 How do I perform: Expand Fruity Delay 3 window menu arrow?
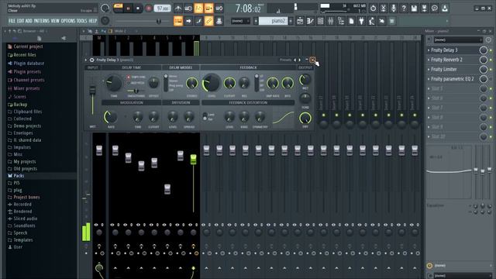pyautogui.click(x=86, y=60)
